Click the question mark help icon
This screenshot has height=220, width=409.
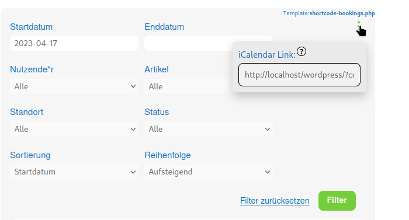301,51
